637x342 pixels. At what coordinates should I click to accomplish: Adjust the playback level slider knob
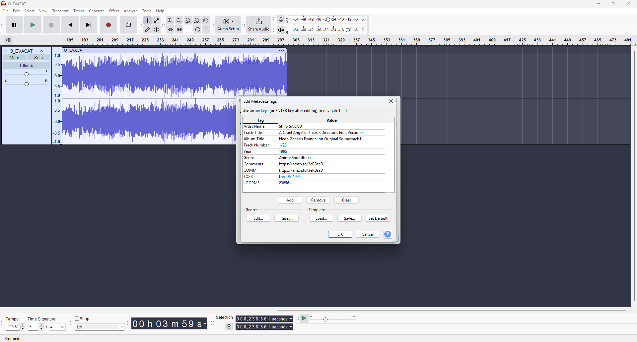point(348,30)
